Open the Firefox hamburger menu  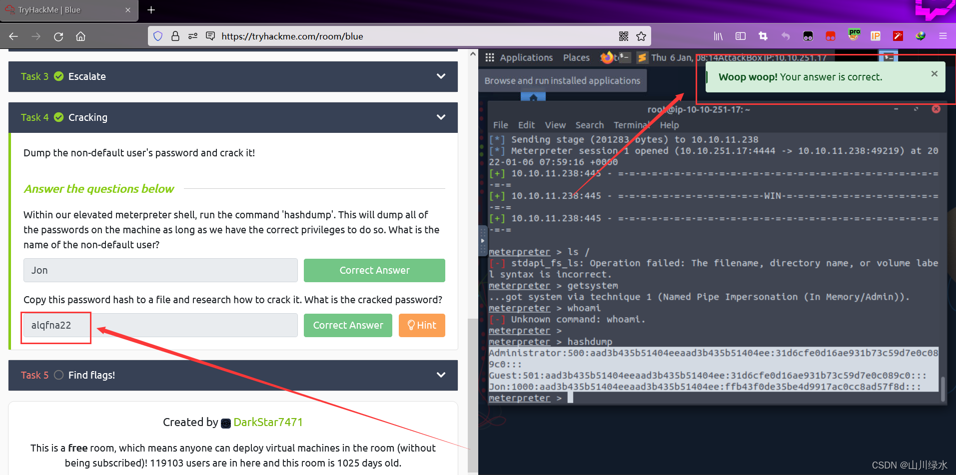pos(943,36)
